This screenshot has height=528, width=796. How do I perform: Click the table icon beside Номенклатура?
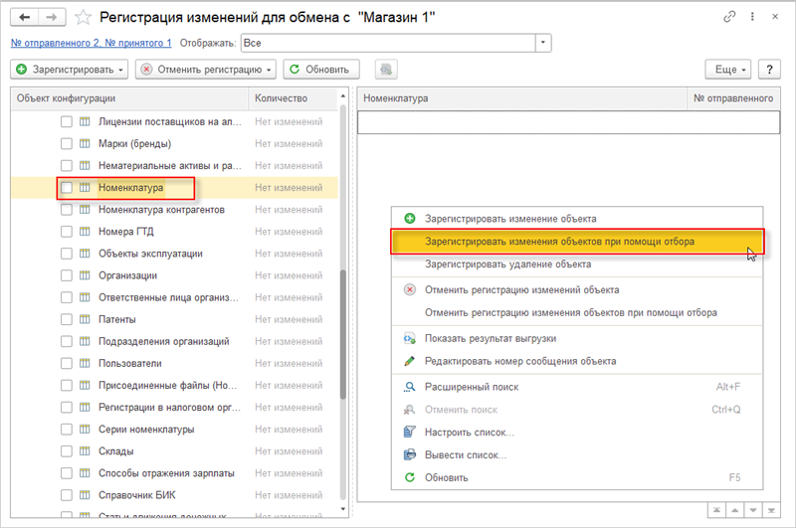tap(86, 187)
